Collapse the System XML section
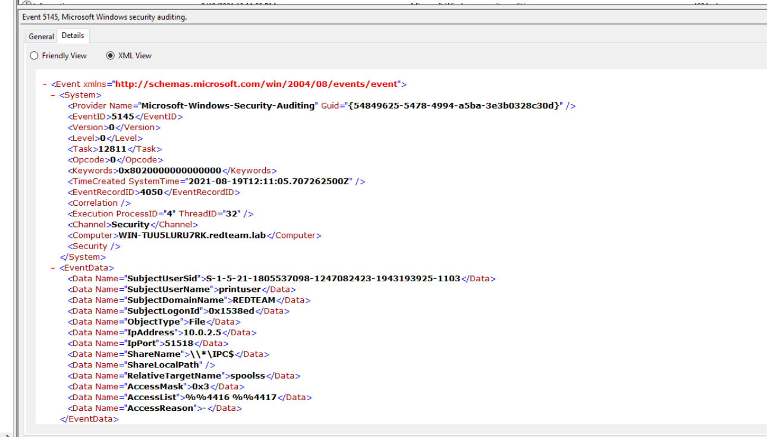The image size is (767, 437). 54,95
